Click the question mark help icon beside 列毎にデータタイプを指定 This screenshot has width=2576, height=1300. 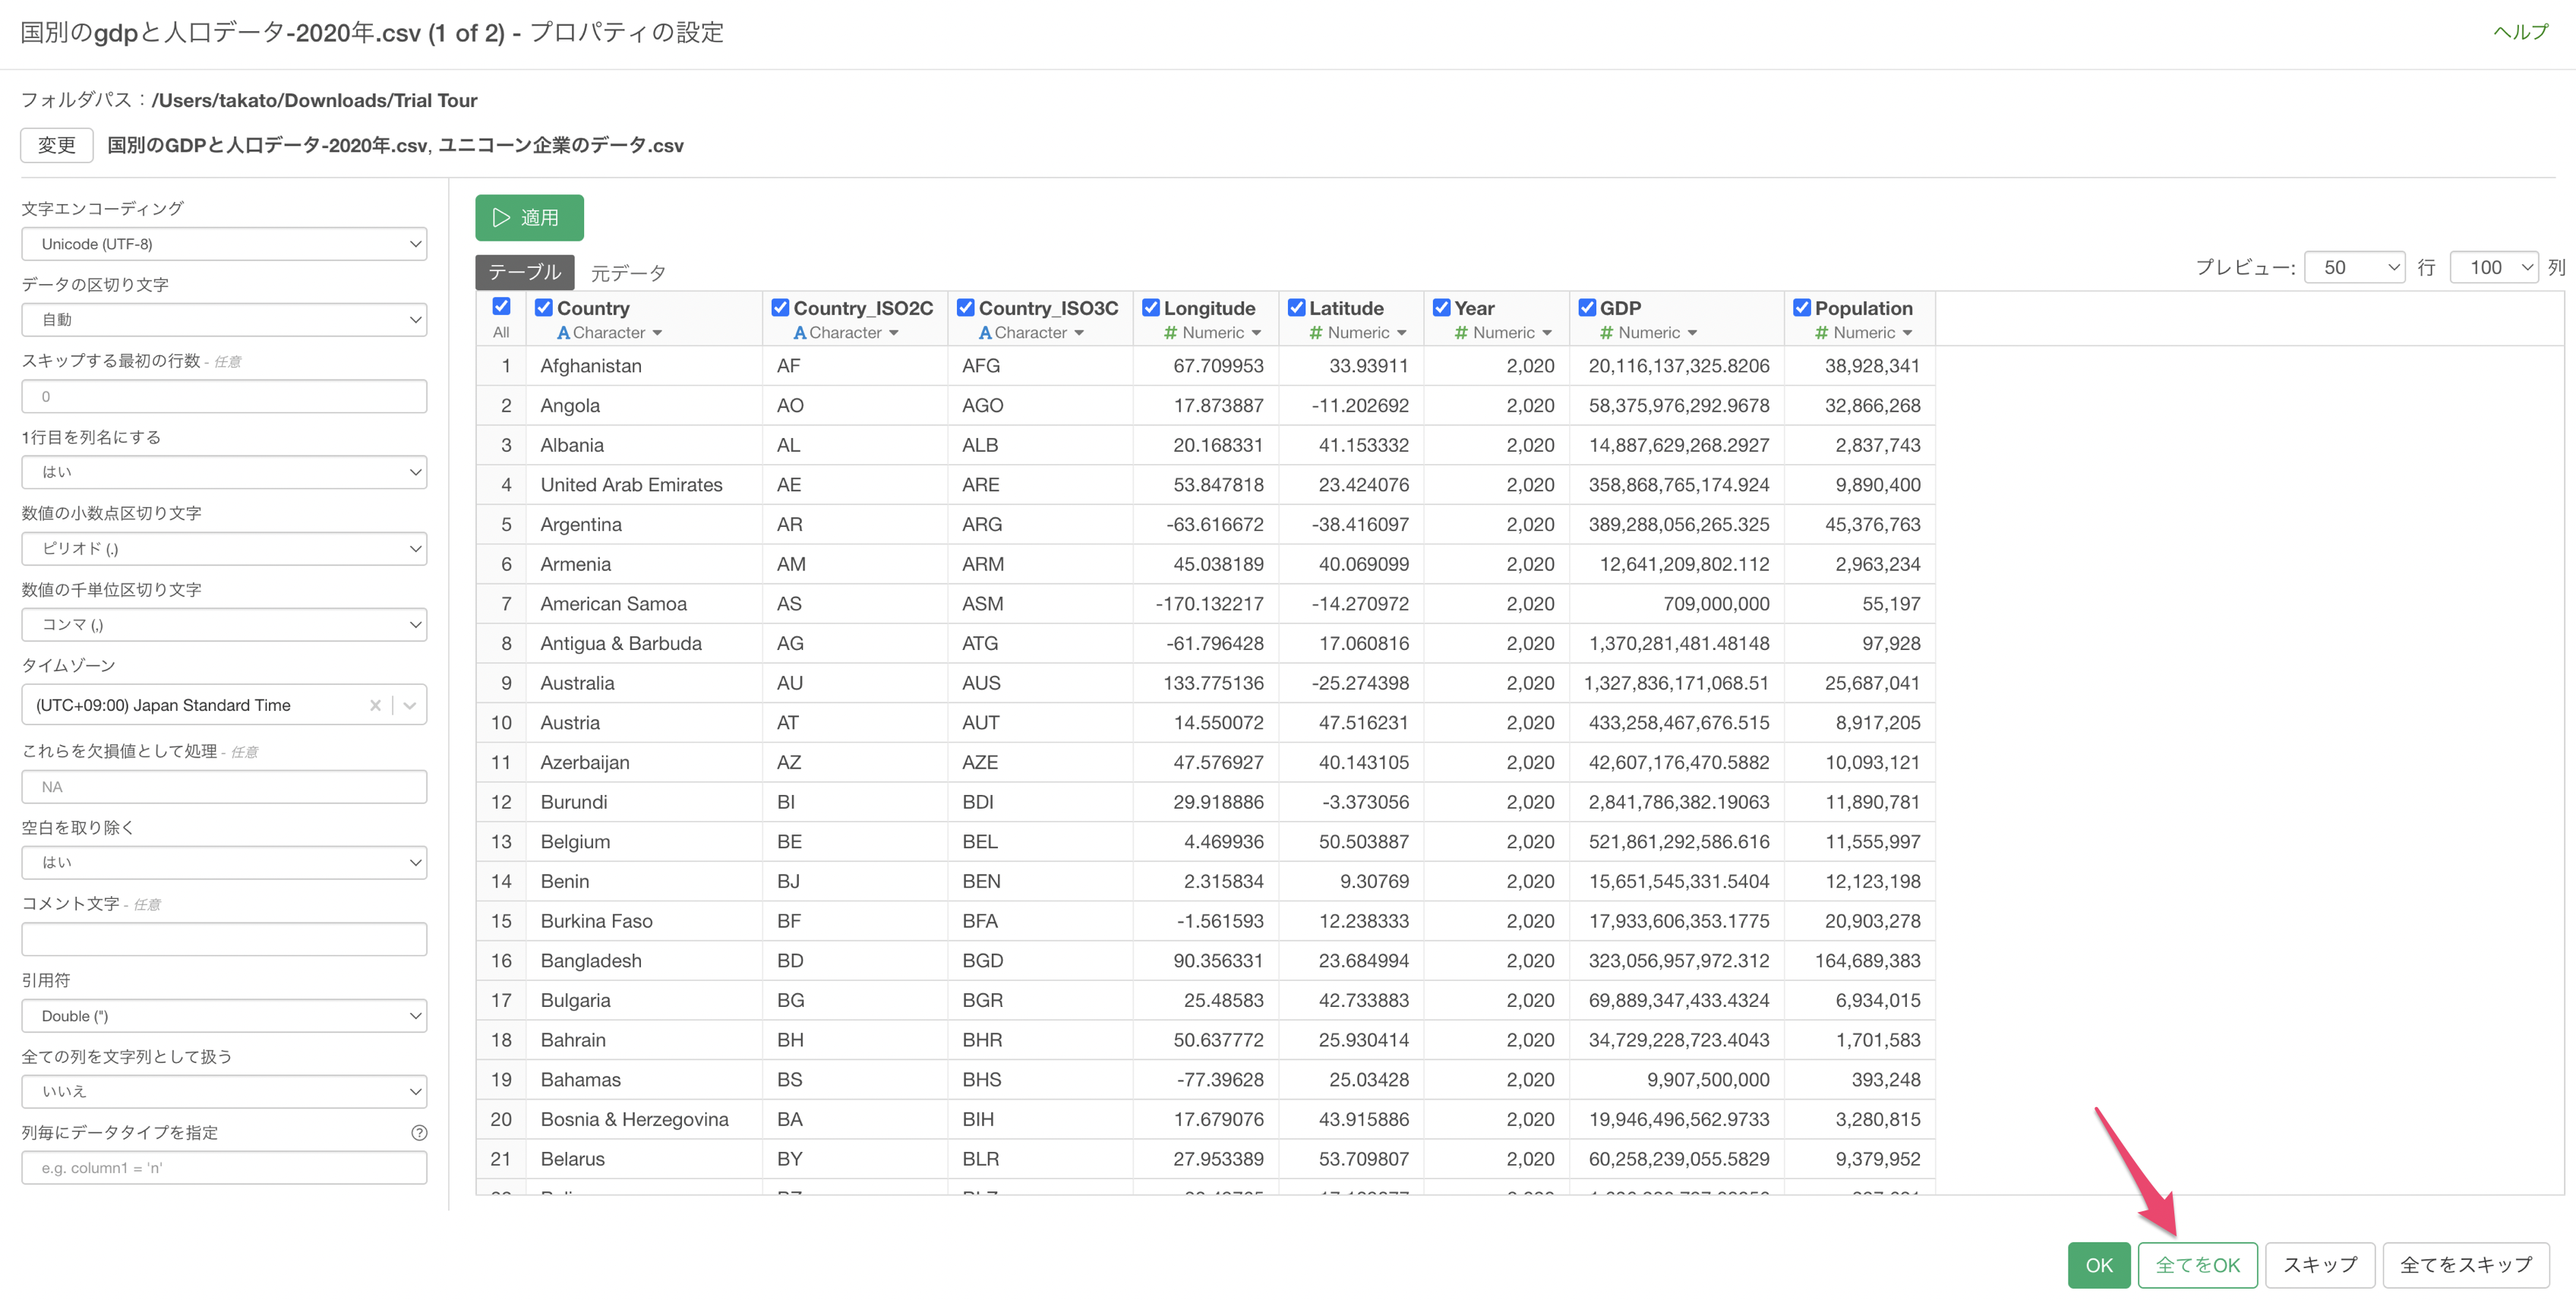tap(419, 1132)
